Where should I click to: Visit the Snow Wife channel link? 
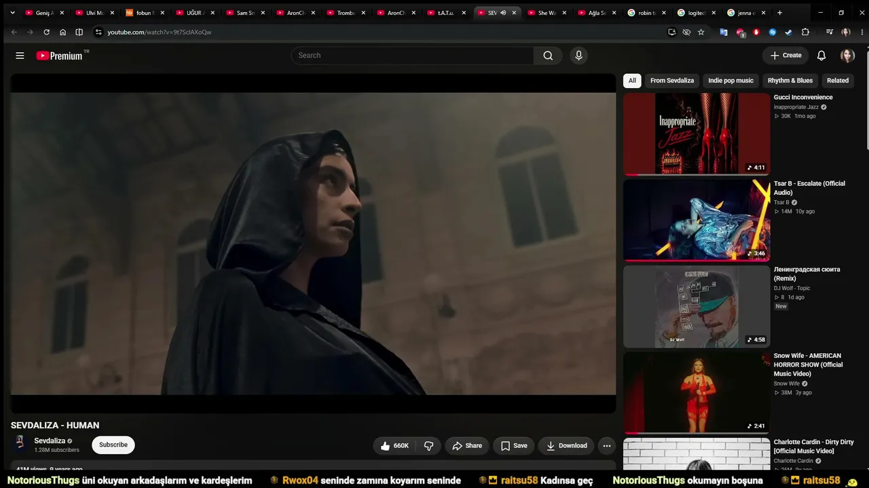click(787, 384)
